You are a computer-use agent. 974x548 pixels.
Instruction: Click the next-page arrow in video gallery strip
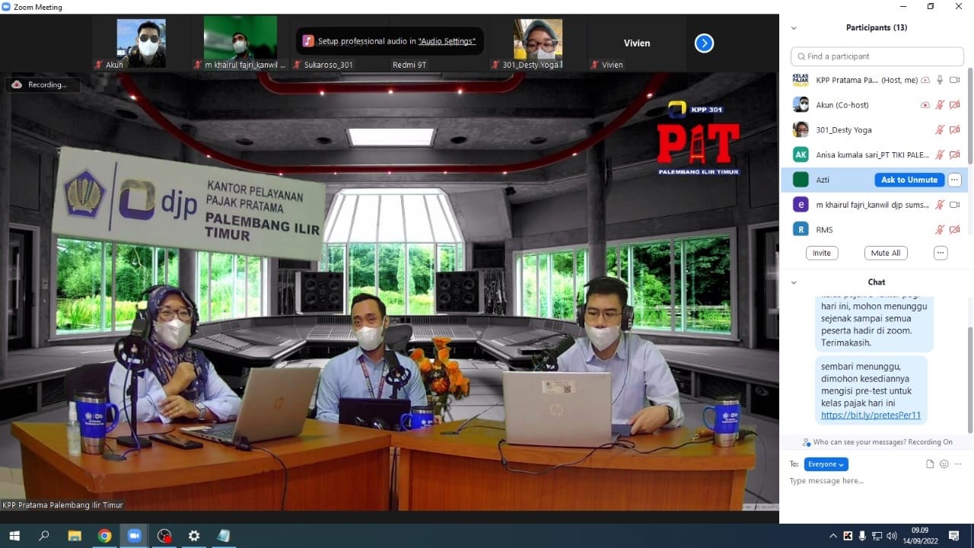(x=704, y=43)
